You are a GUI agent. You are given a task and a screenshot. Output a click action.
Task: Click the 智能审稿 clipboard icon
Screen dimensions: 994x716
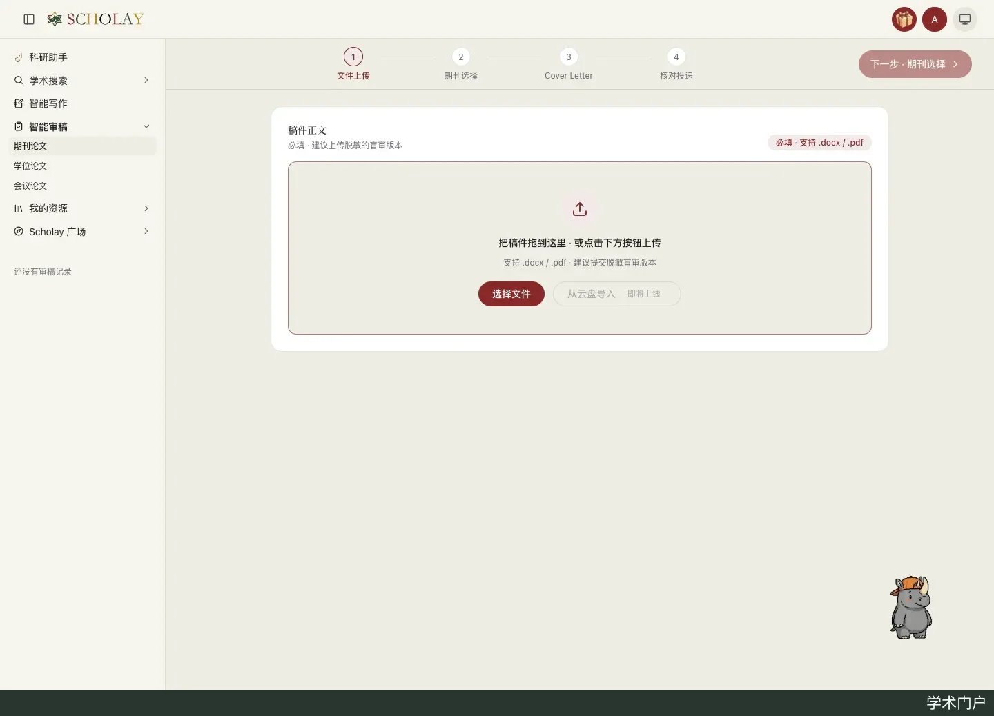coord(19,127)
